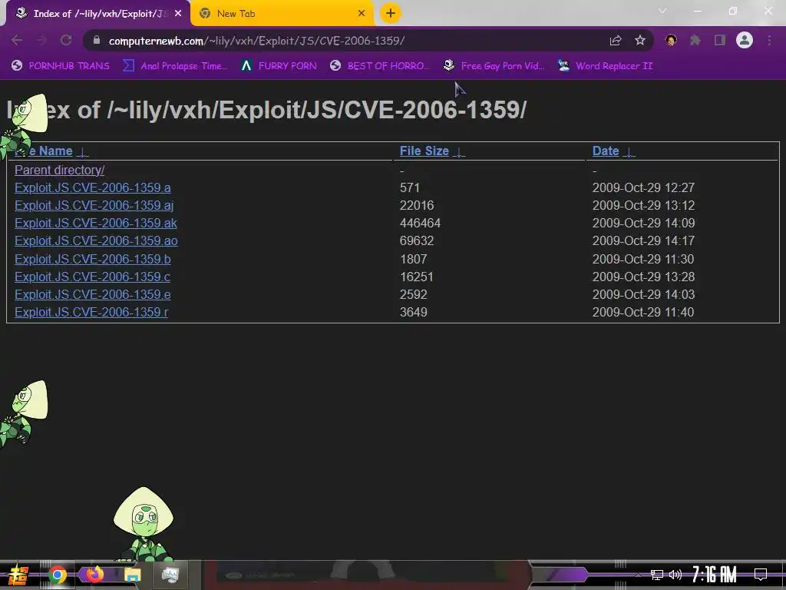
Task: Open file Exploit.JS.CVE-2006-1359.c
Action: click(x=92, y=277)
